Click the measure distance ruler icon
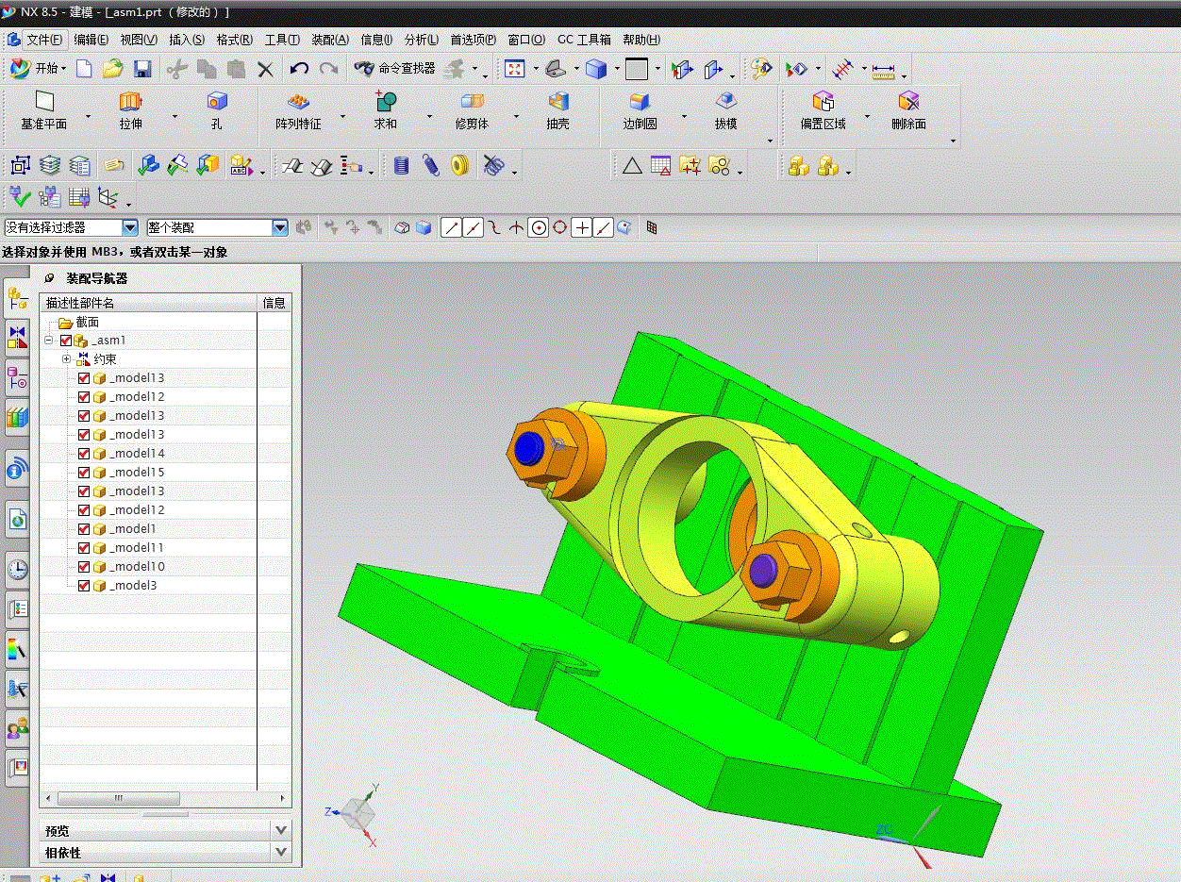Image resolution: width=1181 pixels, height=882 pixels. tap(884, 69)
